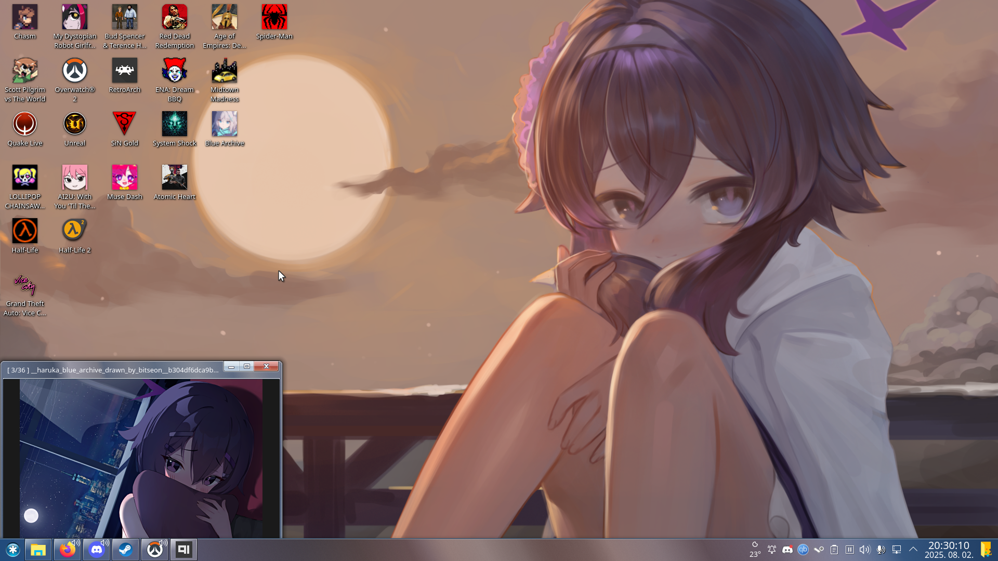Select the Quake Live desktop icon
The image size is (998, 561).
click(x=25, y=129)
